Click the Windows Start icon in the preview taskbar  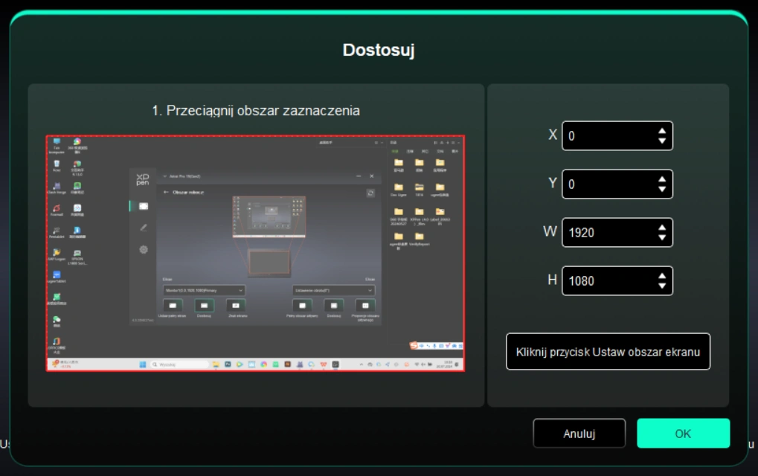pos(143,364)
